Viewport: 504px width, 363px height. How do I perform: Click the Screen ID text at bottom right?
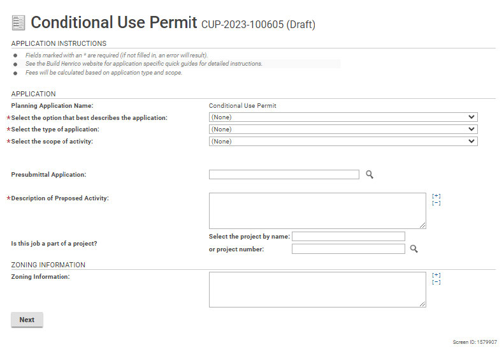pos(475,343)
